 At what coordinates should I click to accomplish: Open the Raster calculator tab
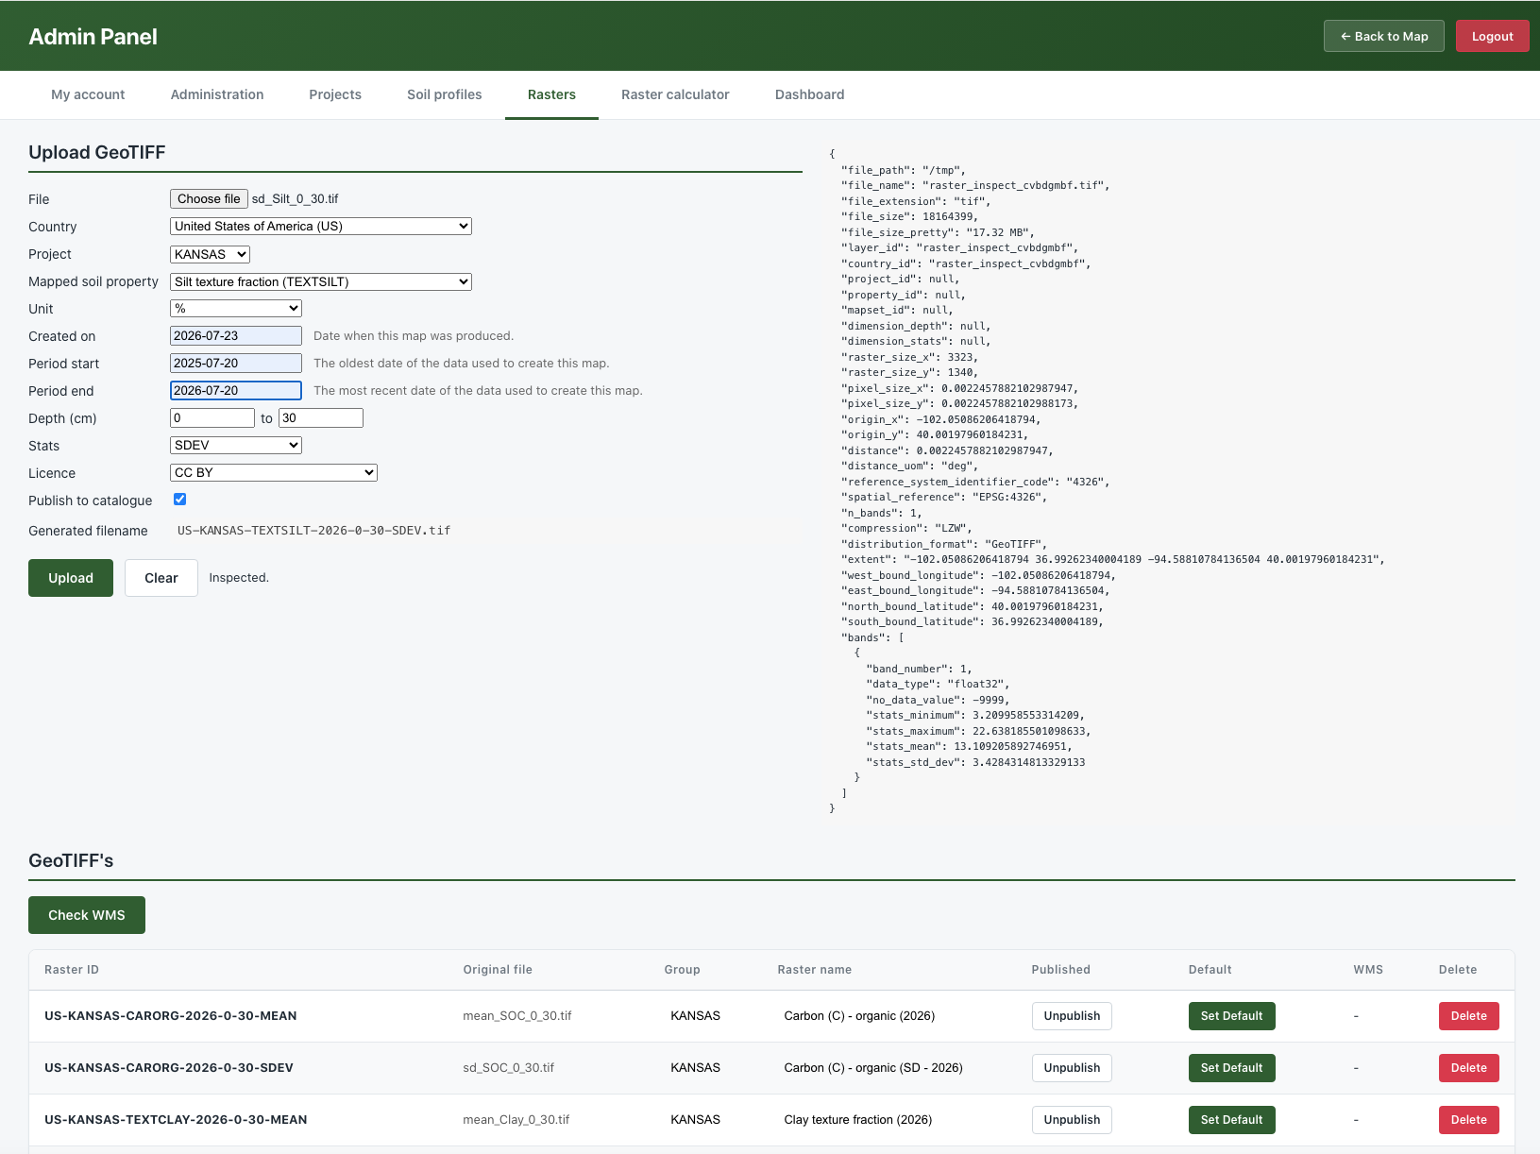tap(675, 94)
